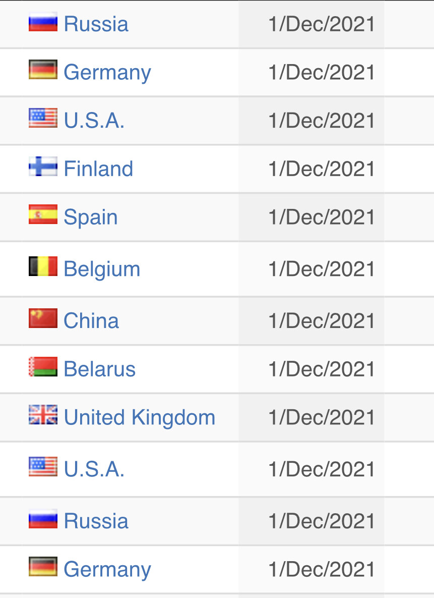
Task: Click the Germany flag directly above U.S.A.
Action: click(43, 70)
